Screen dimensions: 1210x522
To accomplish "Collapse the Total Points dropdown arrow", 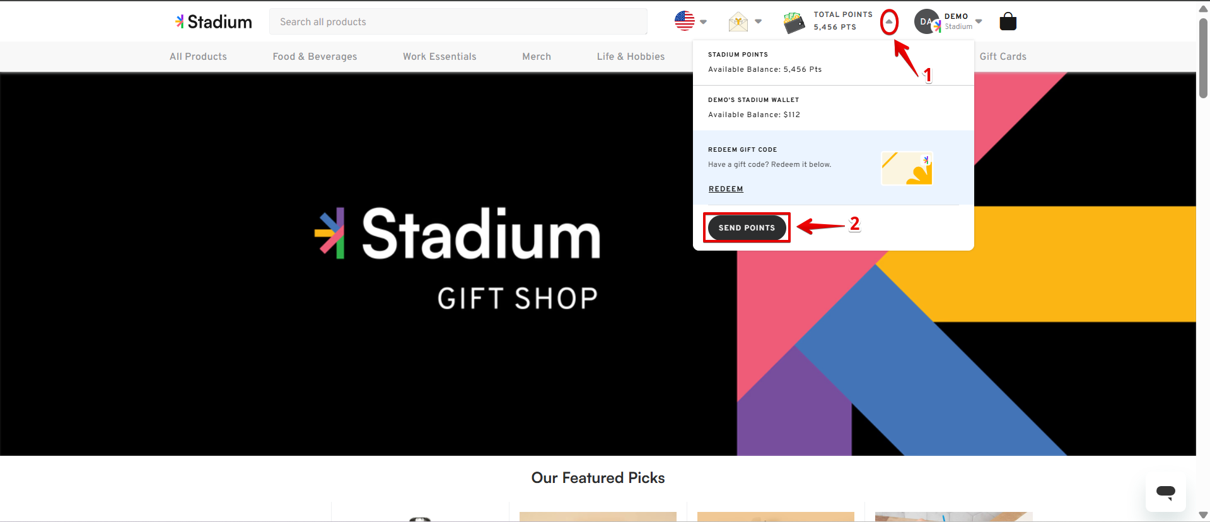I will point(888,22).
